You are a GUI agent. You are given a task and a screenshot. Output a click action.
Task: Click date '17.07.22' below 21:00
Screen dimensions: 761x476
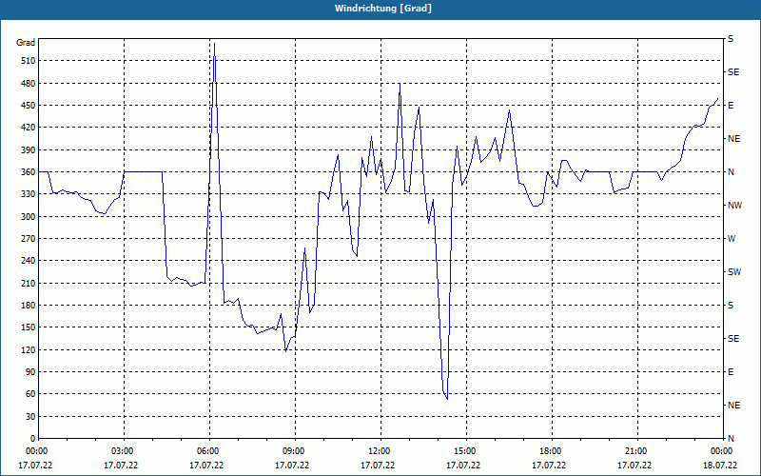click(x=634, y=466)
